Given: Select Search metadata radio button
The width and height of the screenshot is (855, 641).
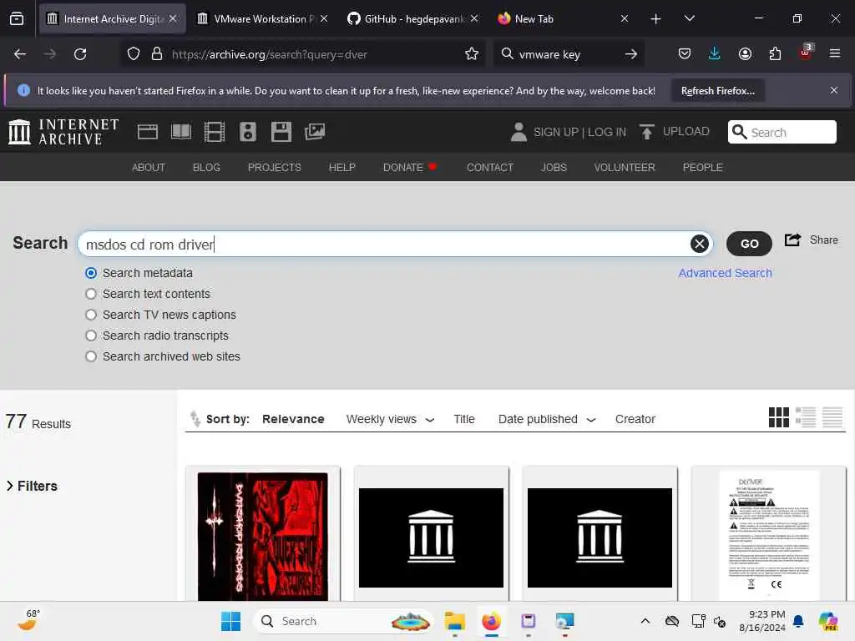Looking at the screenshot, I should (91, 273).
